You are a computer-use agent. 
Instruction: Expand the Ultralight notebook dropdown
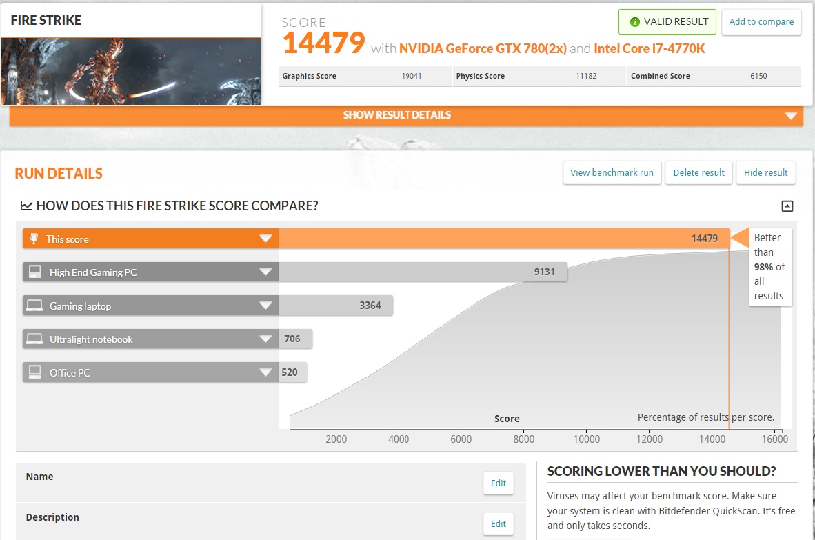pyautogui.click(x=265, y=339)
